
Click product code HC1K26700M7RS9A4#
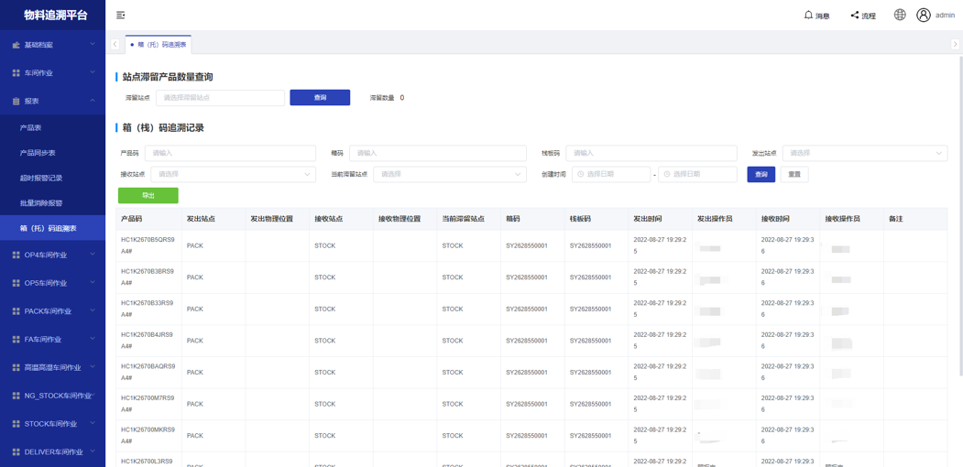point(148,404)
